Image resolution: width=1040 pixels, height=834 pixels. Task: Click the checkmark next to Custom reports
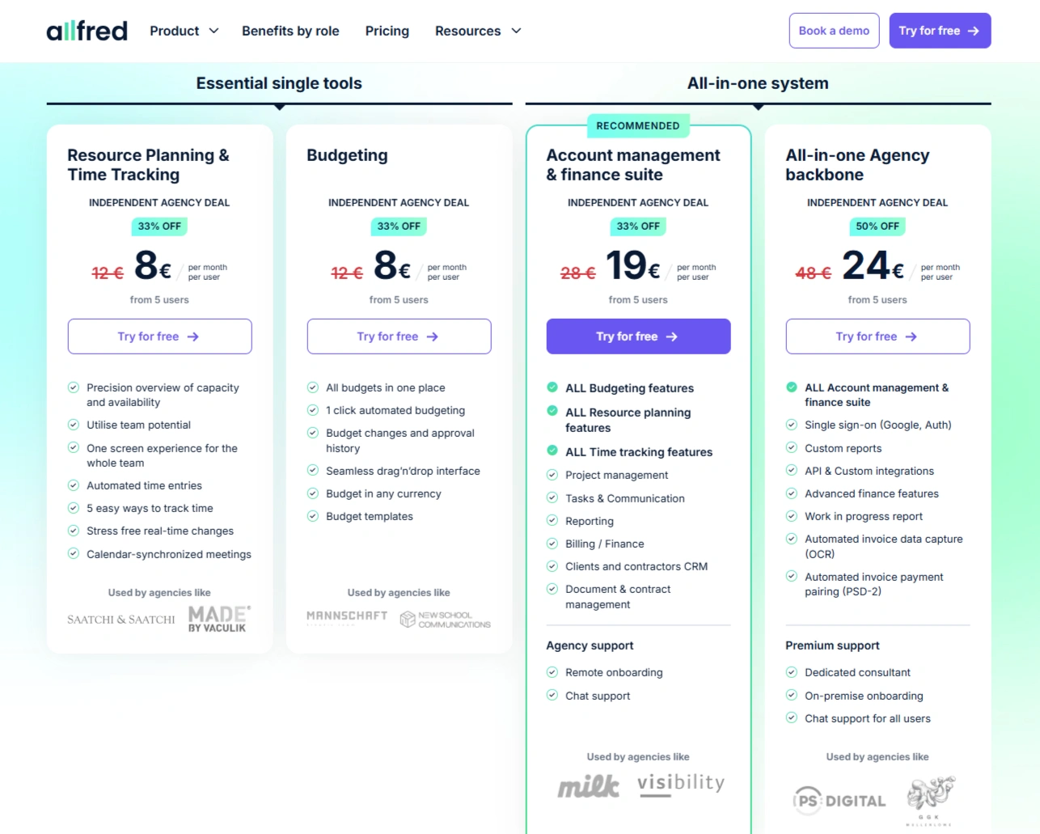[x=792, y=447]
